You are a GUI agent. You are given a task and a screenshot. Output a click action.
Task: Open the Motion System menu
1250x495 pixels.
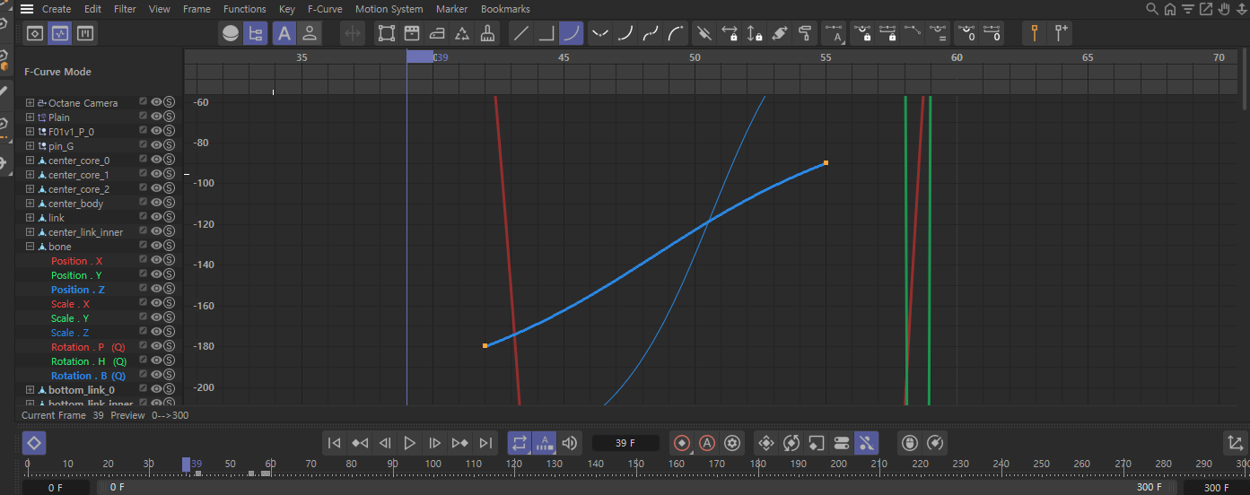pos(389,9)
